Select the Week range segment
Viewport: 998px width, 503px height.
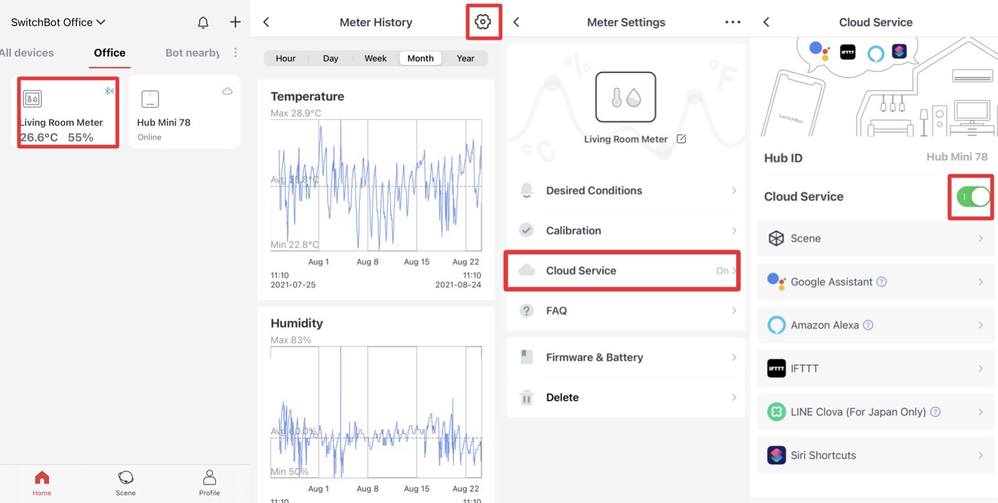point(375,58)
